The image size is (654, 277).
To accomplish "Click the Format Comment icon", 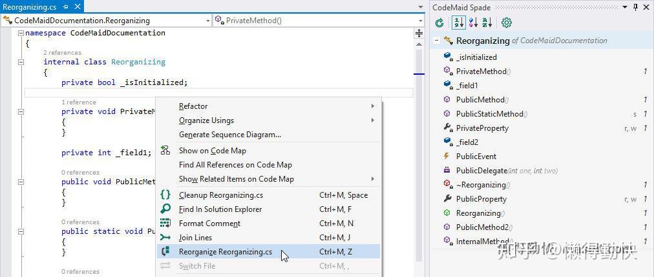I will tap(165, 224).
